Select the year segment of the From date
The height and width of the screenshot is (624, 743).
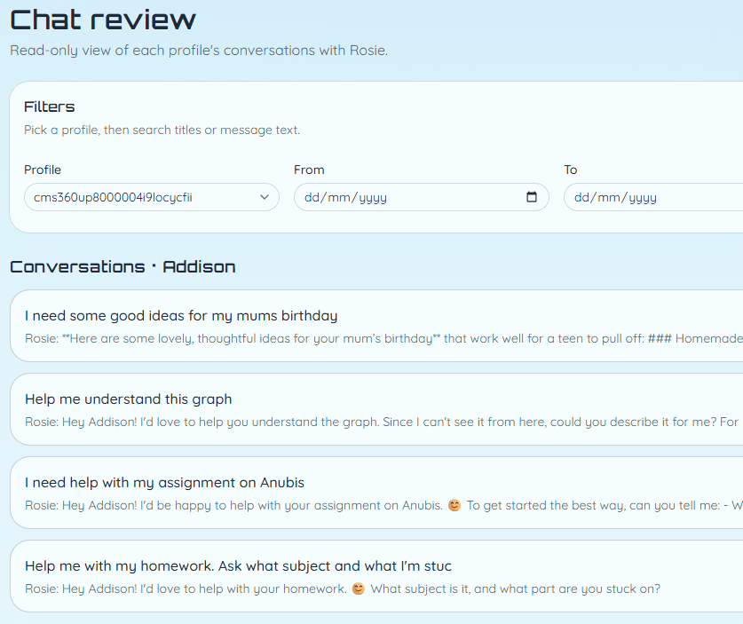(373, 197)
